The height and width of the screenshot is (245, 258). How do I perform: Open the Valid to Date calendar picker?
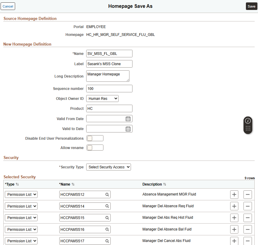[128, 129]
